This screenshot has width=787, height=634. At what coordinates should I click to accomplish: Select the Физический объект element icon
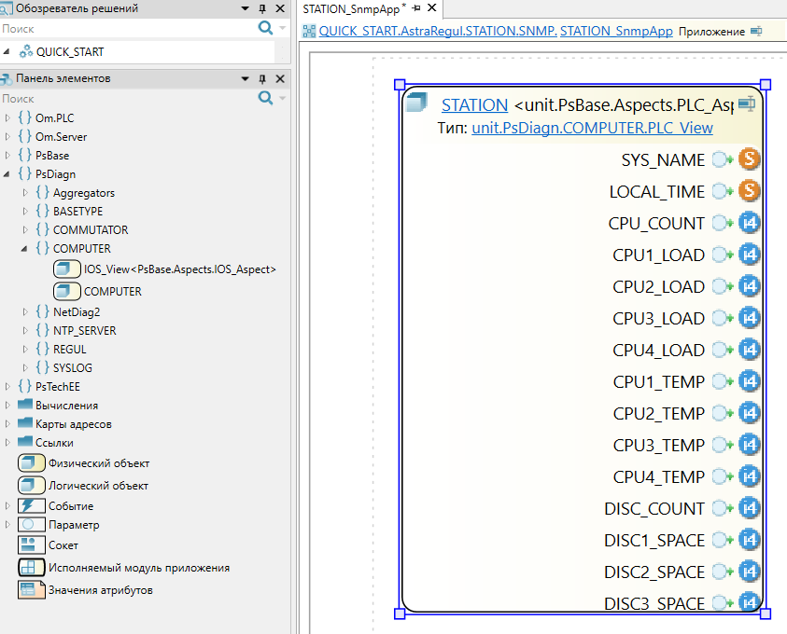click(32, 463)
